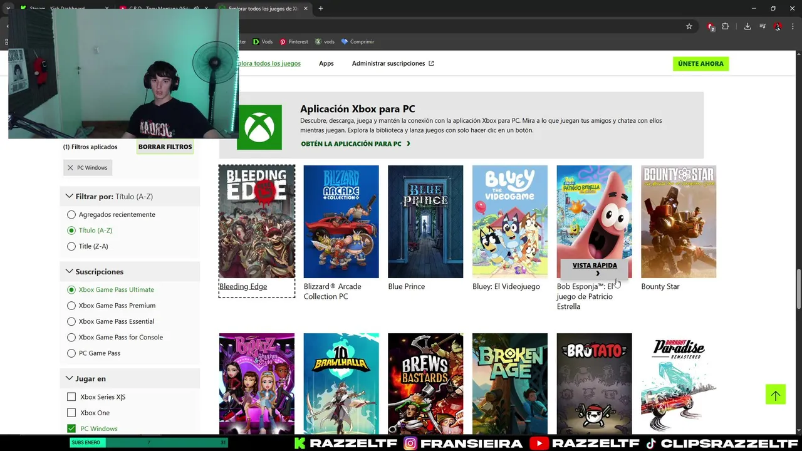Open Blizzard Arcade Collection cover art
This screenshot has height=451, width=802.
[341, 222]
